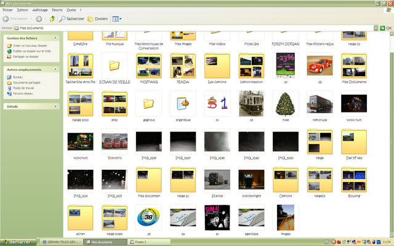This screenshot has height=246, width=394.
Task: Select the -23% poster image thumbnail
Action: (x=286, y=66)
